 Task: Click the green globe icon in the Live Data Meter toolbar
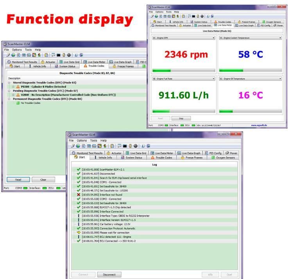[156, 16]
